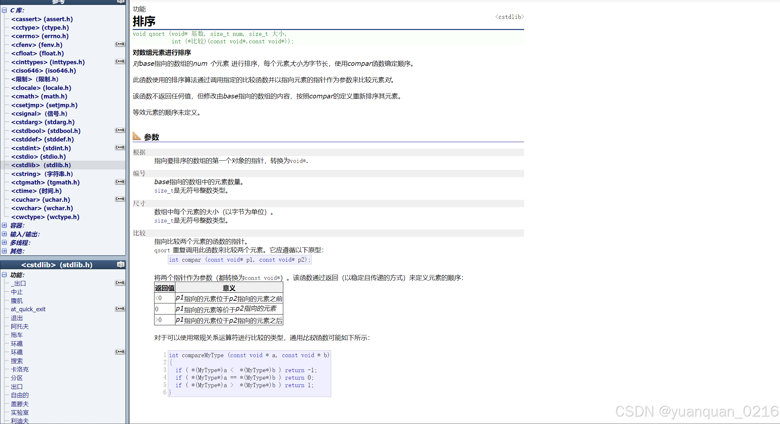Click the ruler icon beside 参数 heading
Screen dimensions: 780x424
click(137, 136)
